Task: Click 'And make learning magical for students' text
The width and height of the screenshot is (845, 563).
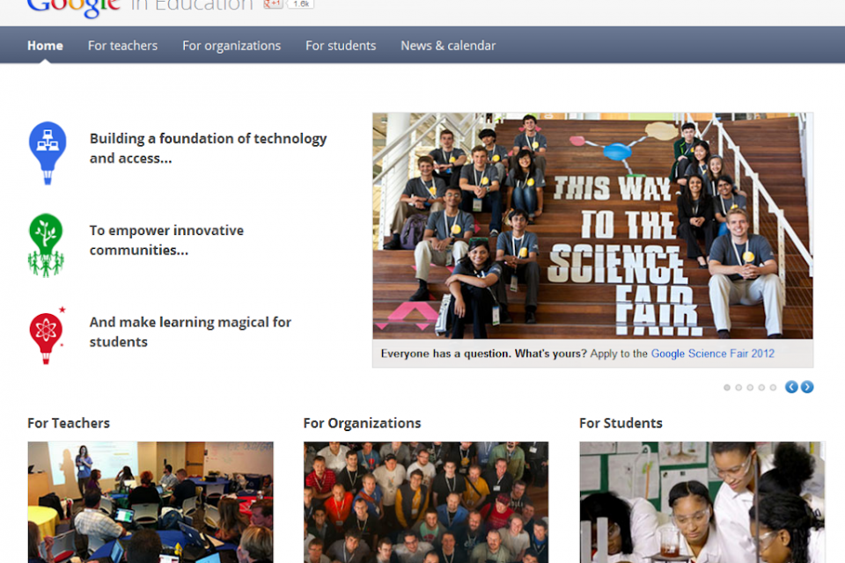Action: point(190,332)
